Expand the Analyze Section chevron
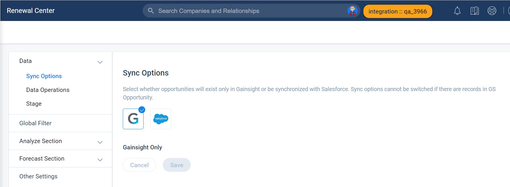Viewport: 510px width, 187px height. pos(100,142)
